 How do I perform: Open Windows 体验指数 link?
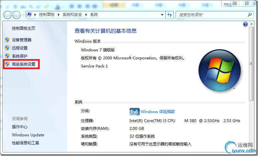click(158, 111)
